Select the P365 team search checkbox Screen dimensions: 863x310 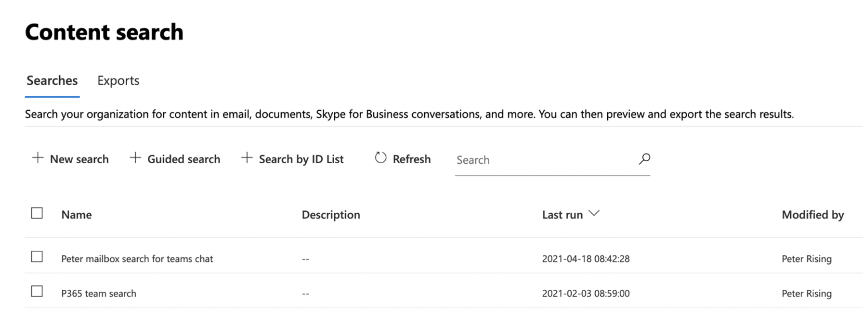(x=37, y=292)
